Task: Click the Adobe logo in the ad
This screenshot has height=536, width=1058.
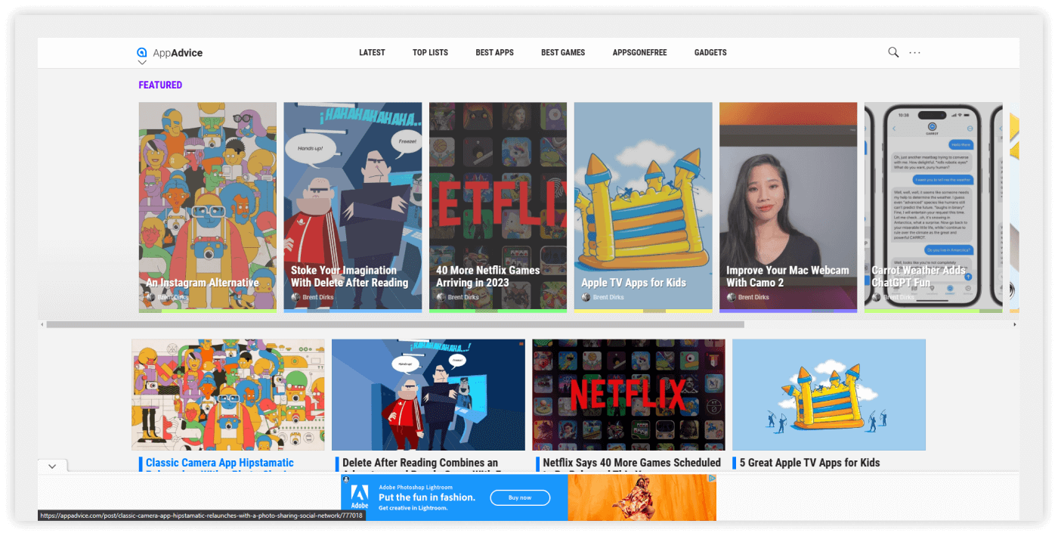Action: click(x=360, y=497)
